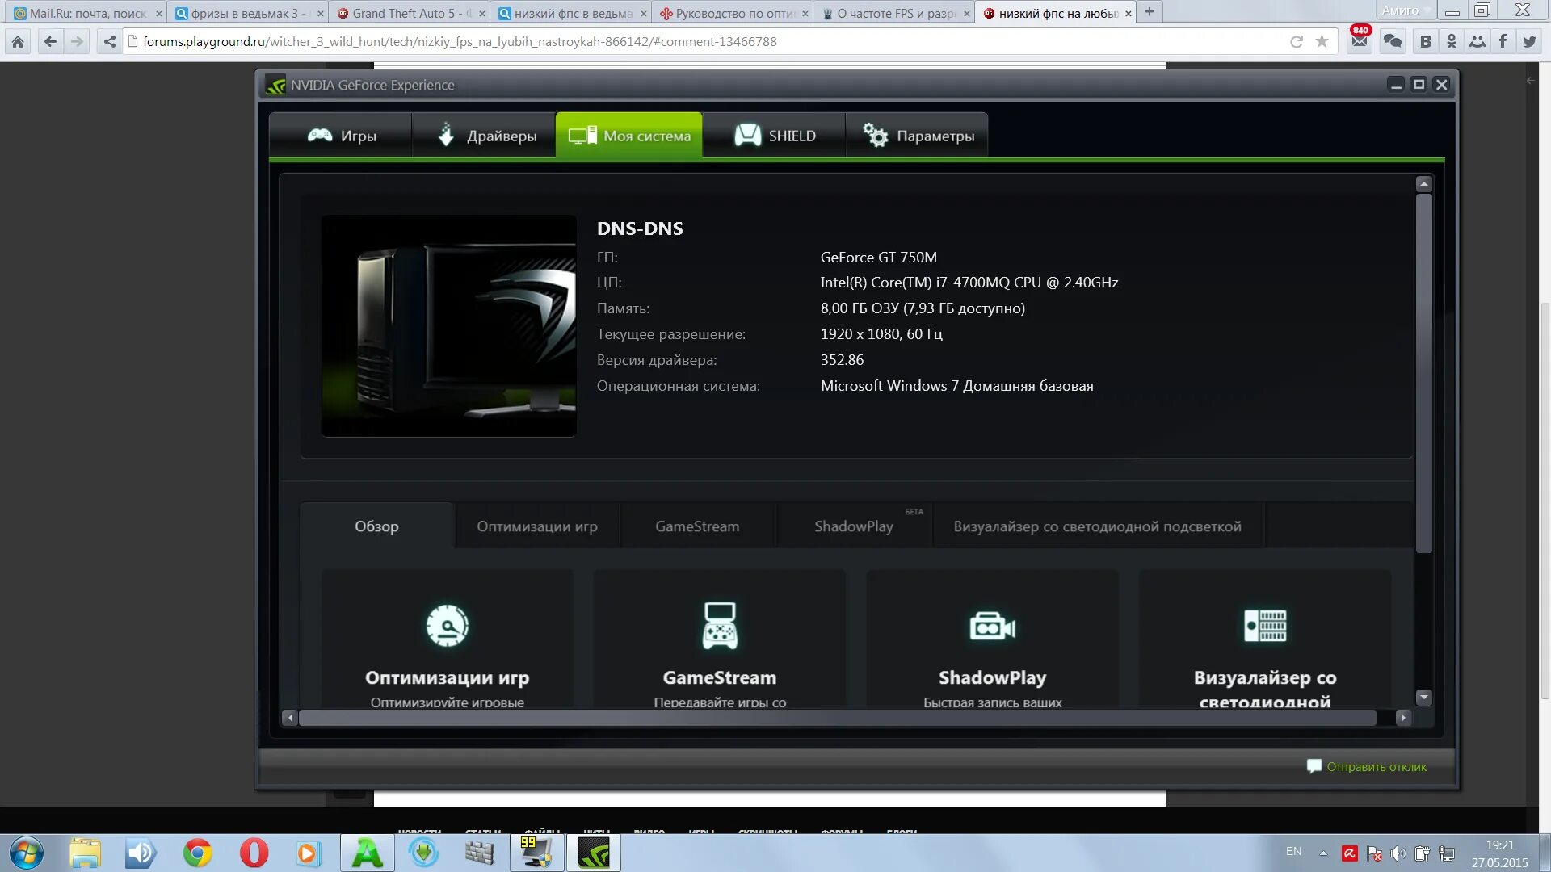Click the Визуалайзер со светодиодной подсветкой icon

point(1266,626)
